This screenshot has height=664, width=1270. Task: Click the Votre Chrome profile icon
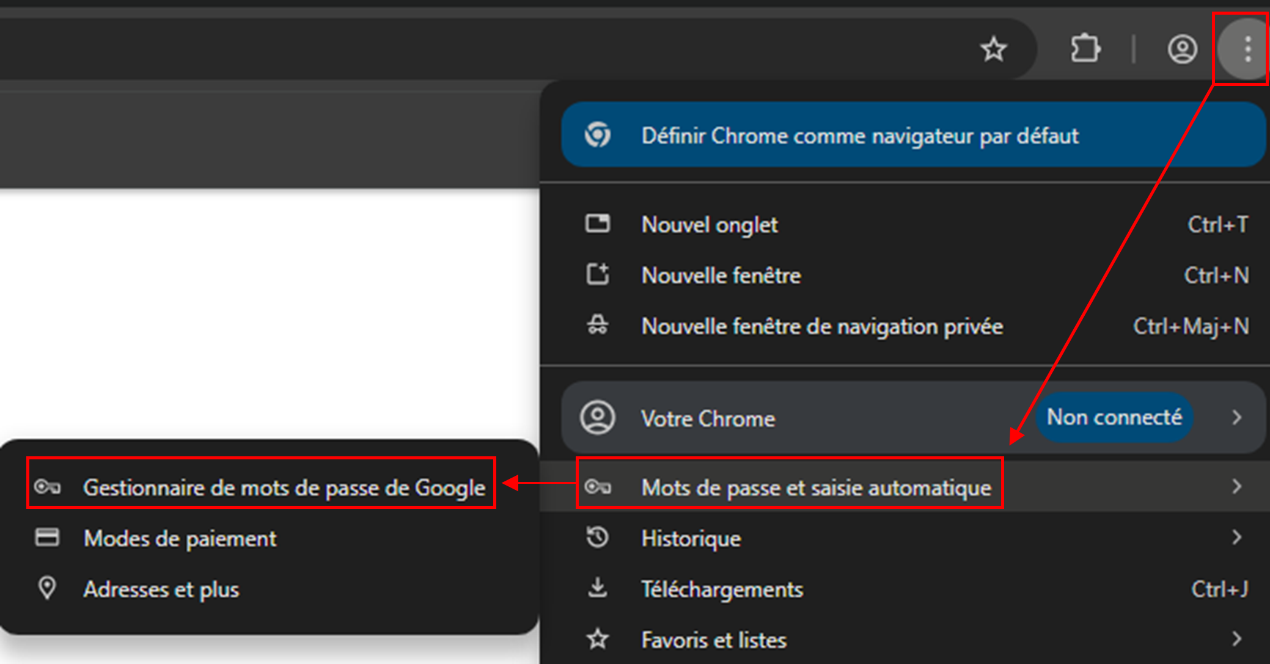pyautogui.click(x=597, y=418)
